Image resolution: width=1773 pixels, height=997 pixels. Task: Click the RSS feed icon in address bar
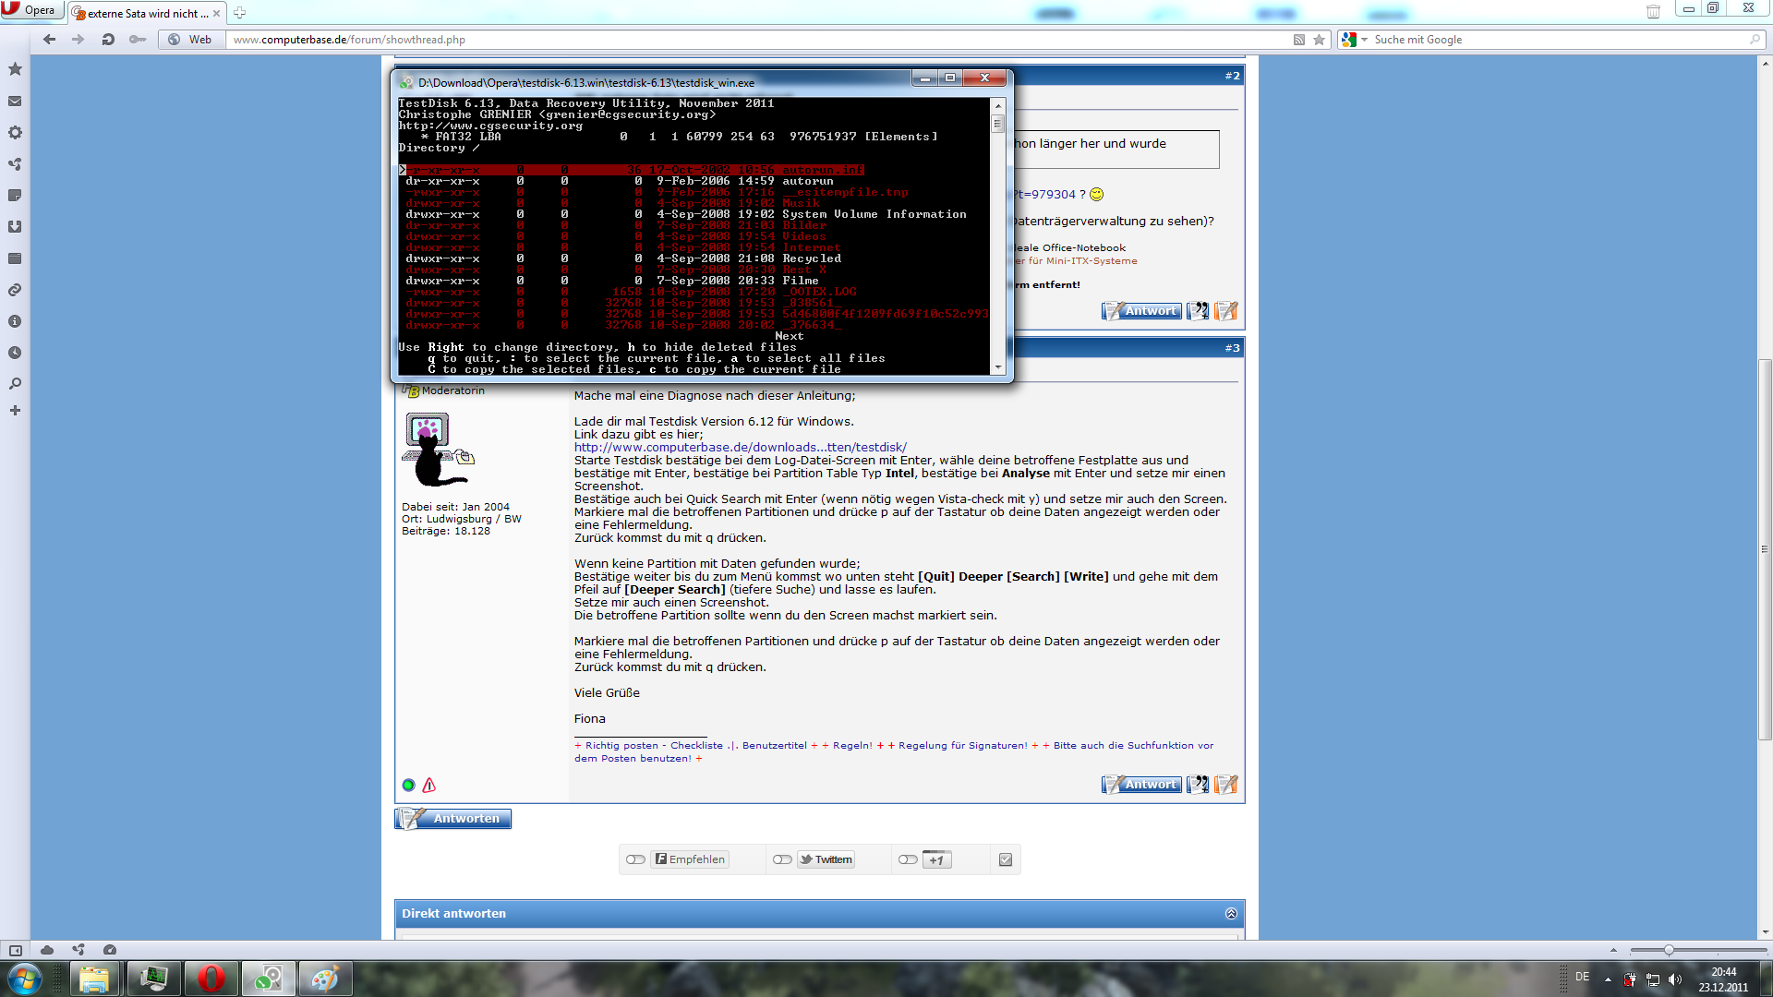pyautogui.click(x=1299, y=40)
